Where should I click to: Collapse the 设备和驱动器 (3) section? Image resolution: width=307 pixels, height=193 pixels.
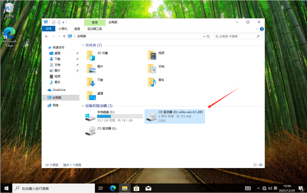tap(83, 106)
